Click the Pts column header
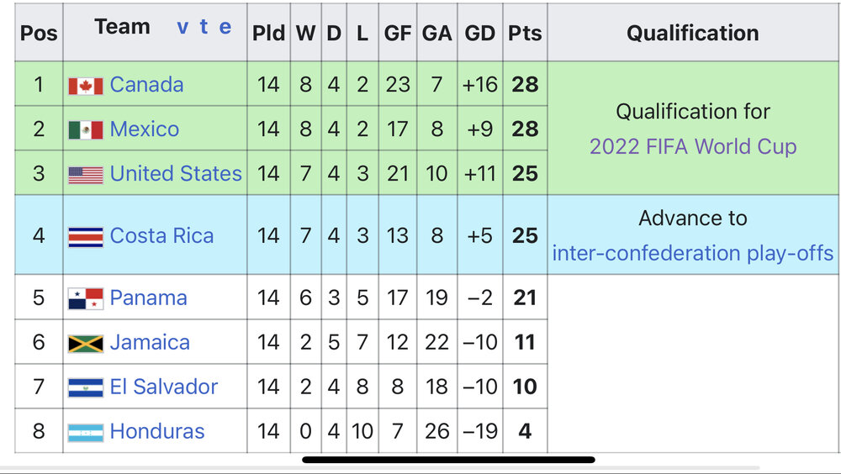Viewport: 841px width, 474px height. (525, 34)
